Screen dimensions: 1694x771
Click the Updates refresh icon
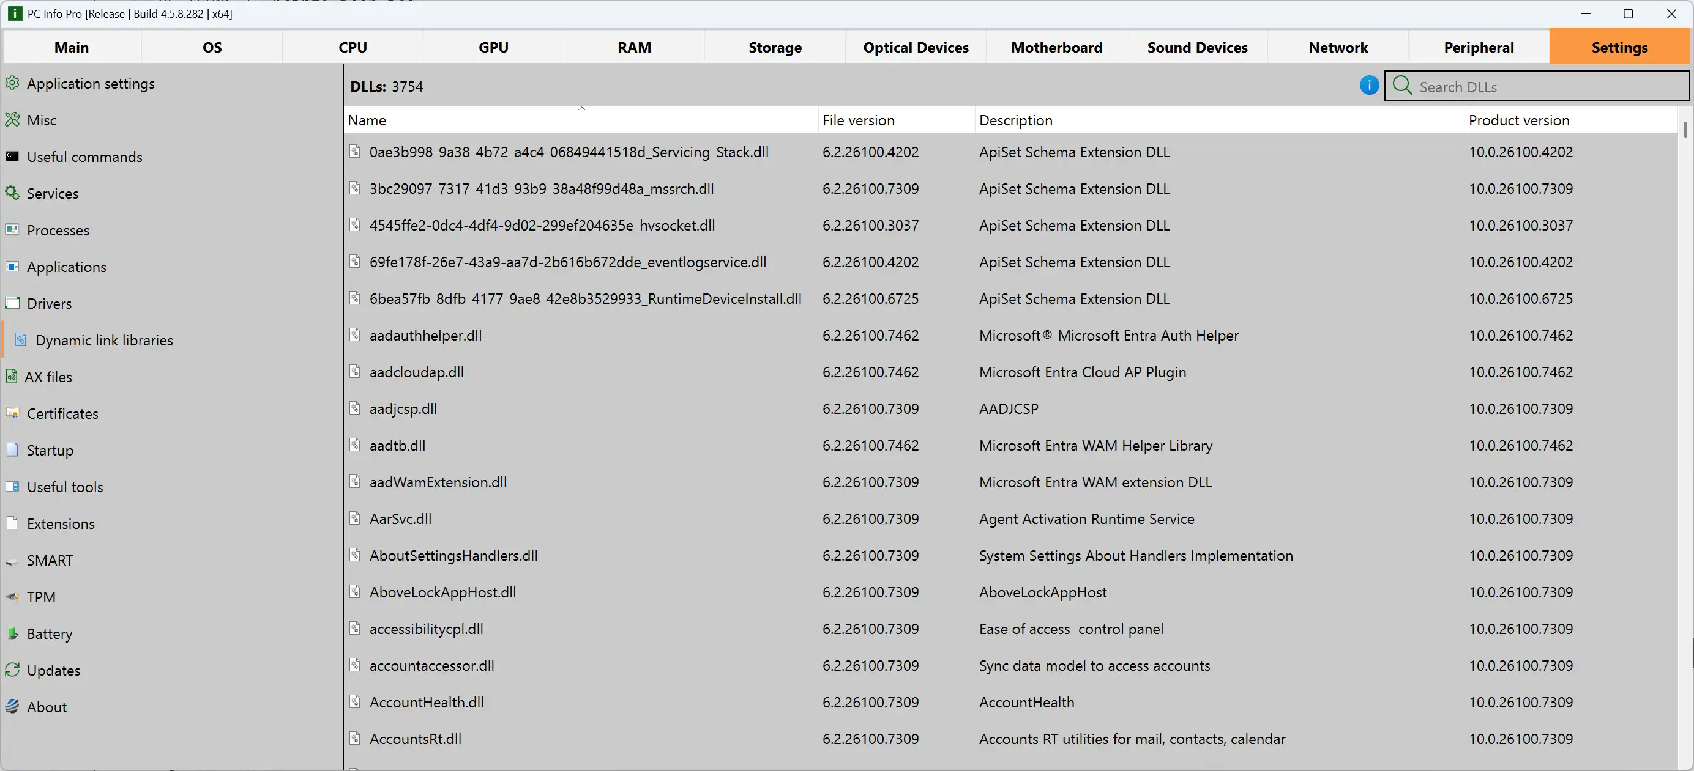point(12,670)
